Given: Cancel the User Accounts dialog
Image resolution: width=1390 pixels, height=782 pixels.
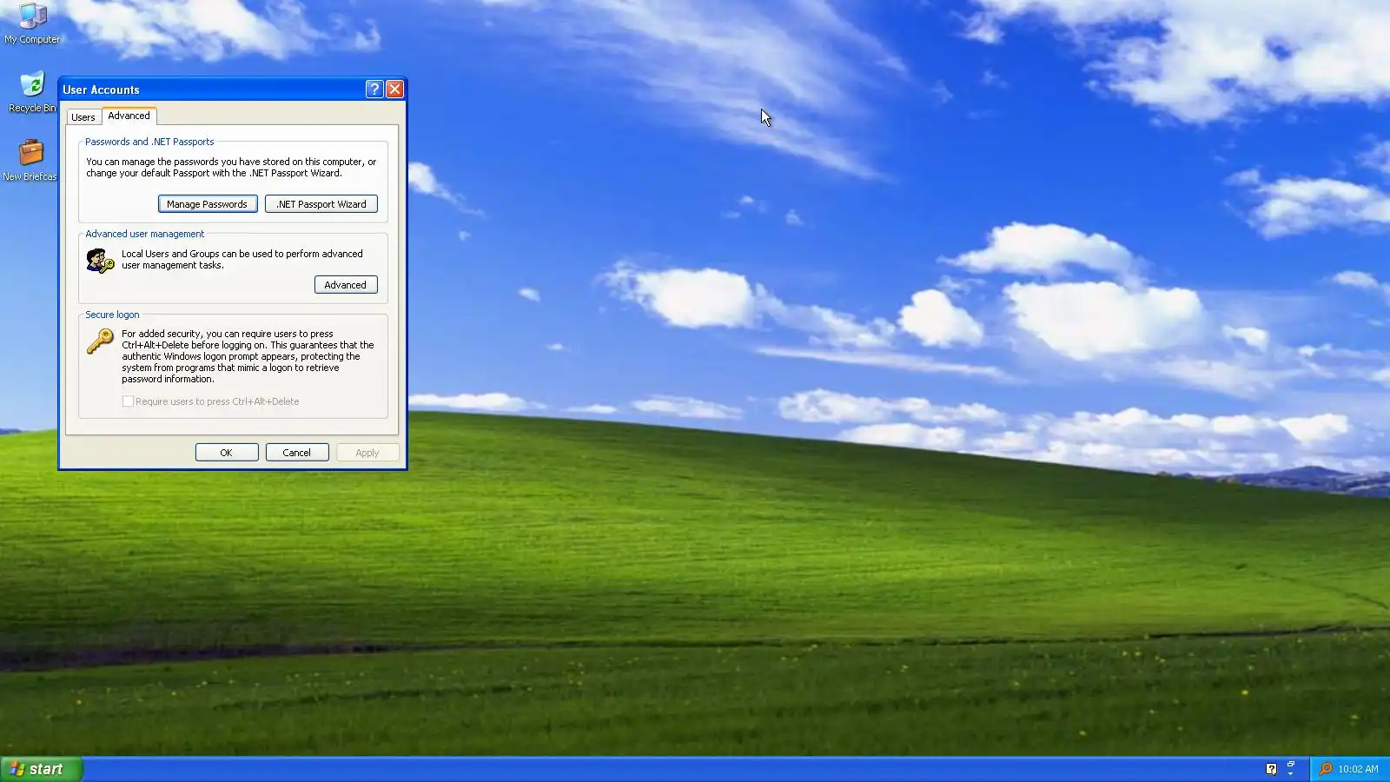Looking at the screenshot, I should point(297,453).
